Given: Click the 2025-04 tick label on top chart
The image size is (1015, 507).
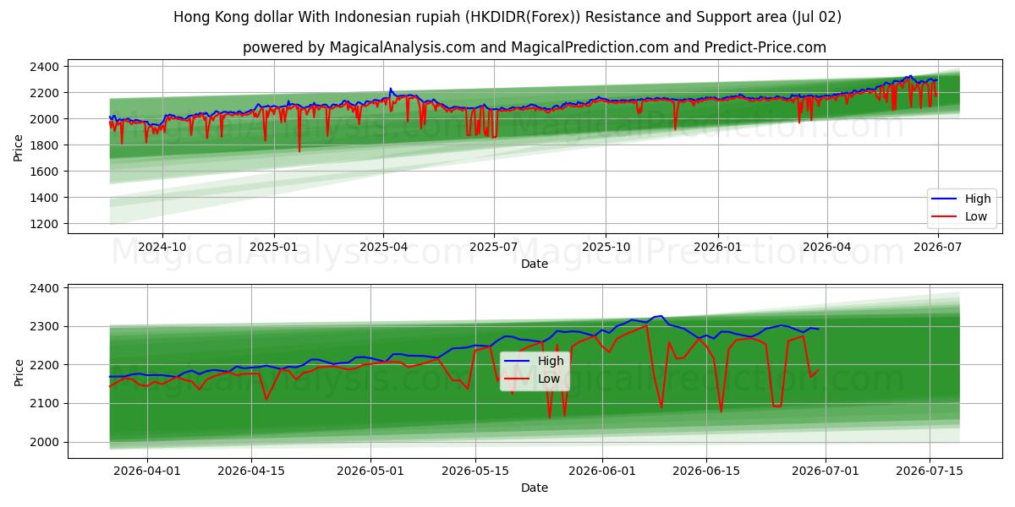Looking at the screenshot, I should tap(382, 248).
